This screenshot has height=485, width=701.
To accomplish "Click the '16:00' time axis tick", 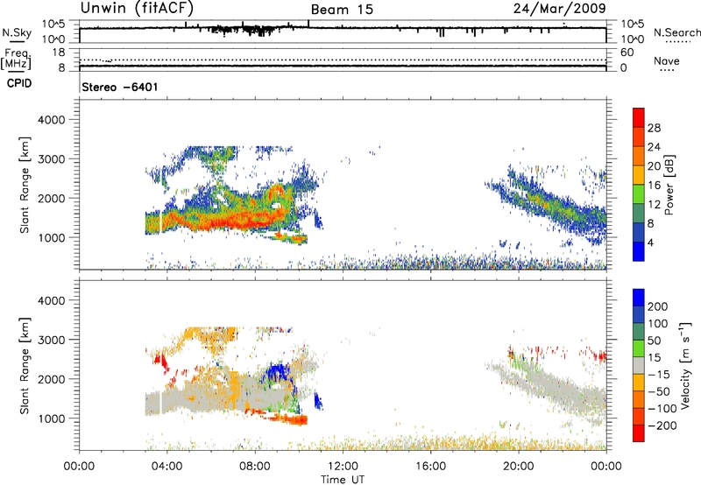I will coord(430,467).
